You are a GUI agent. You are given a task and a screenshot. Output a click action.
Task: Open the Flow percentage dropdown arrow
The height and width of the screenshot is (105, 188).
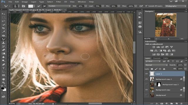pos(136,6)
